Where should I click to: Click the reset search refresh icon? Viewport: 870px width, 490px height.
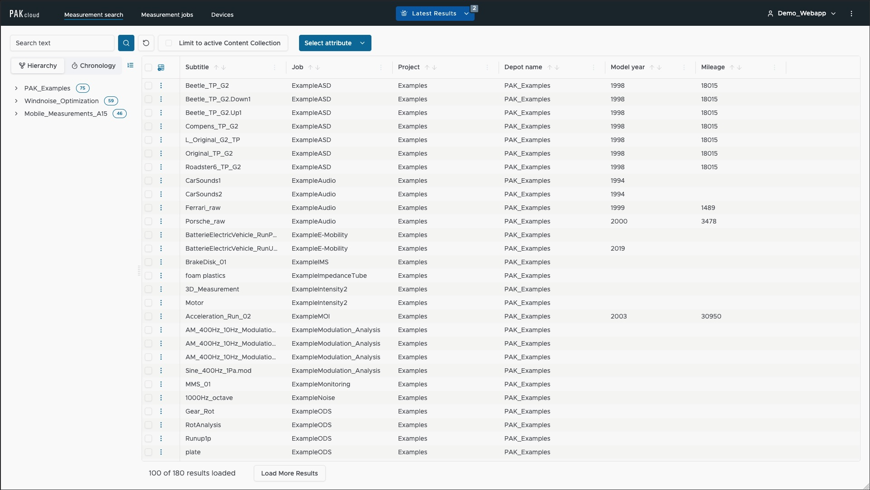click(x=146, y=43)
